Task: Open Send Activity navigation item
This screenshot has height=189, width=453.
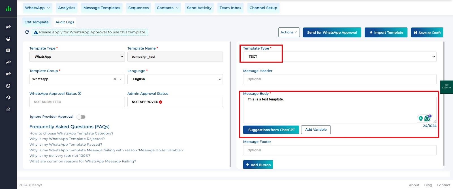Action: (x=199, y=8)
